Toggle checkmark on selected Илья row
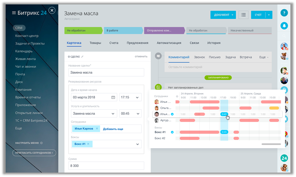 click(172, 114)
